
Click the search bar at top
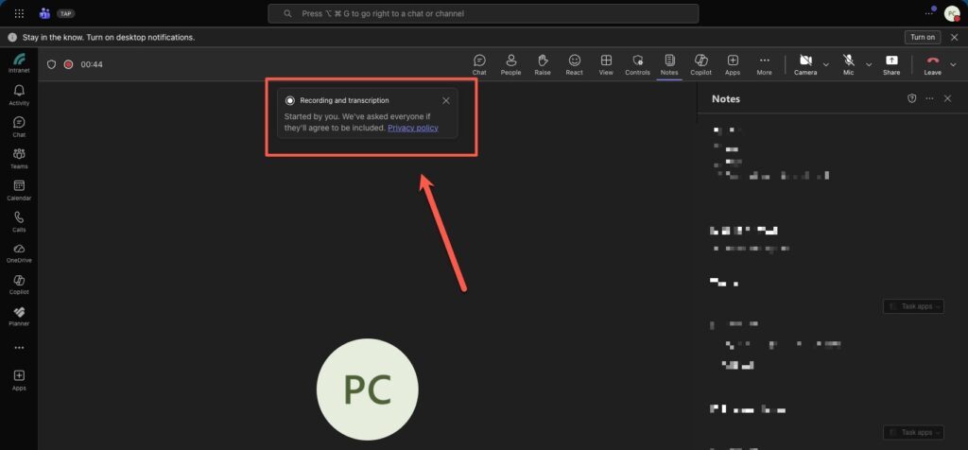(x=483, y=13)
